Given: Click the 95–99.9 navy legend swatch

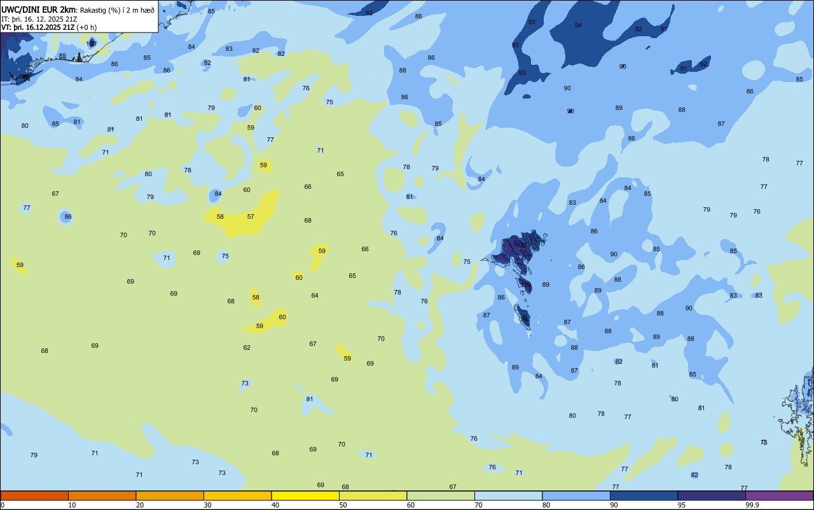Looking at the screenshot, I should click(712, 495).
